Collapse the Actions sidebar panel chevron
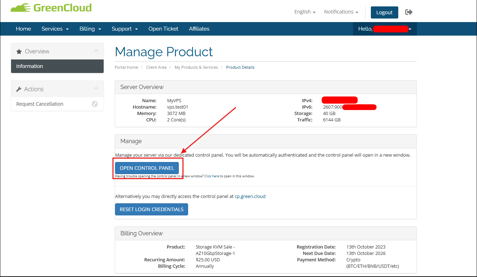This screenshot has width=477, height=277. [x=96, y=89]
